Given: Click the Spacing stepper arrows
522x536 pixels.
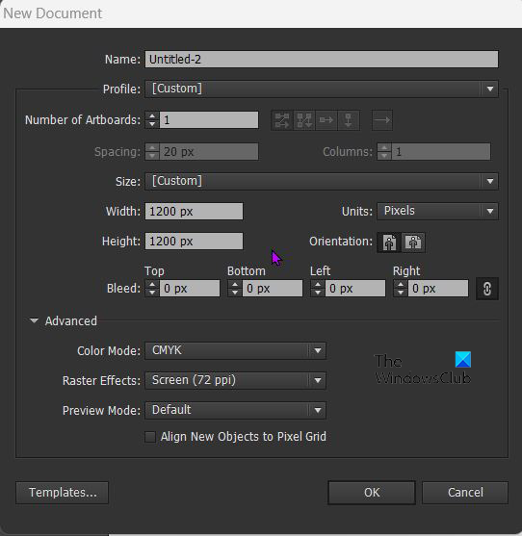Looking at the screenshot, I should [152, 152].
